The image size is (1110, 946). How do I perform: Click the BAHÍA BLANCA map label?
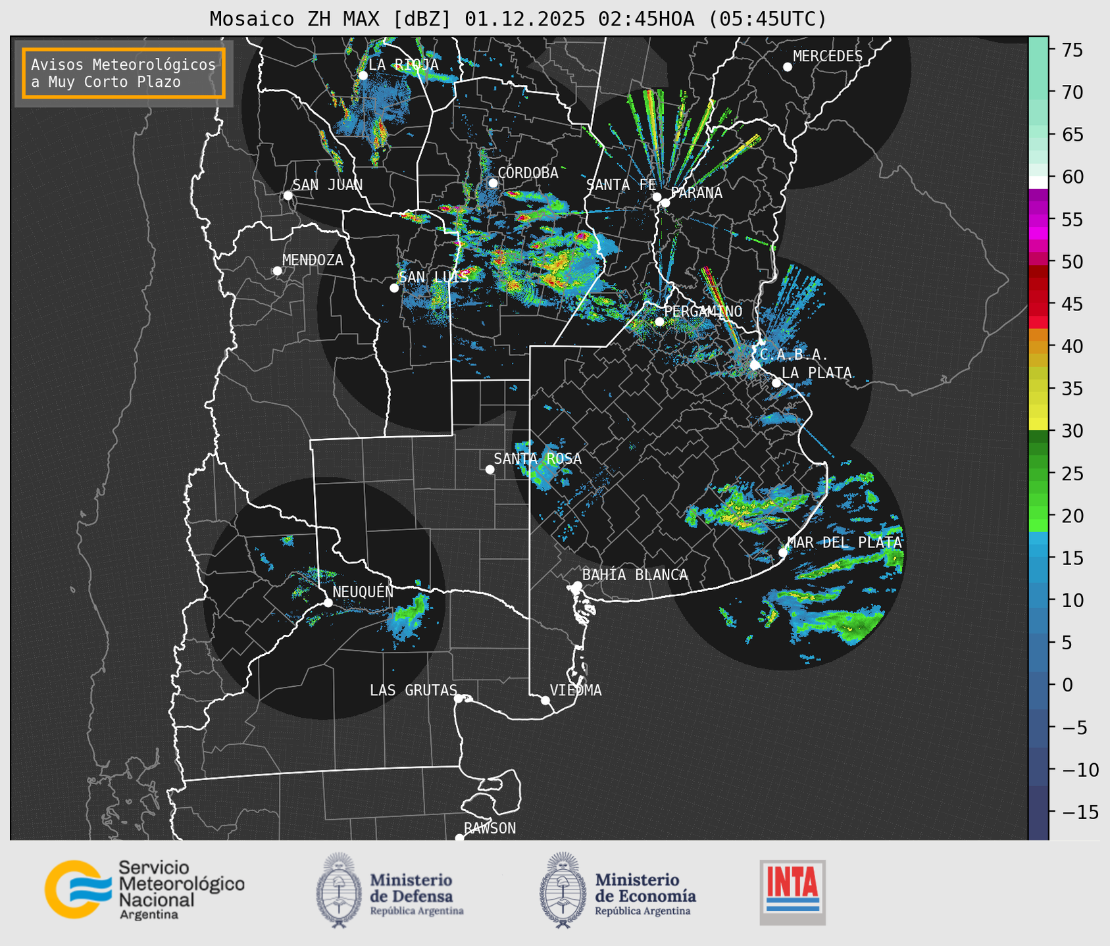pos(635,575)
